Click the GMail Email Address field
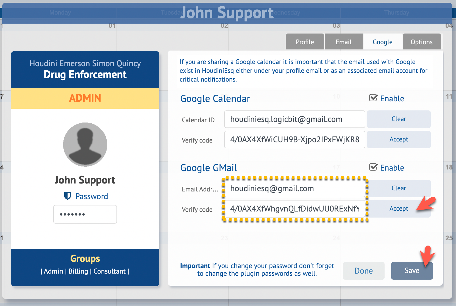Viewport: 456px width, 306px height. [294, 188]
